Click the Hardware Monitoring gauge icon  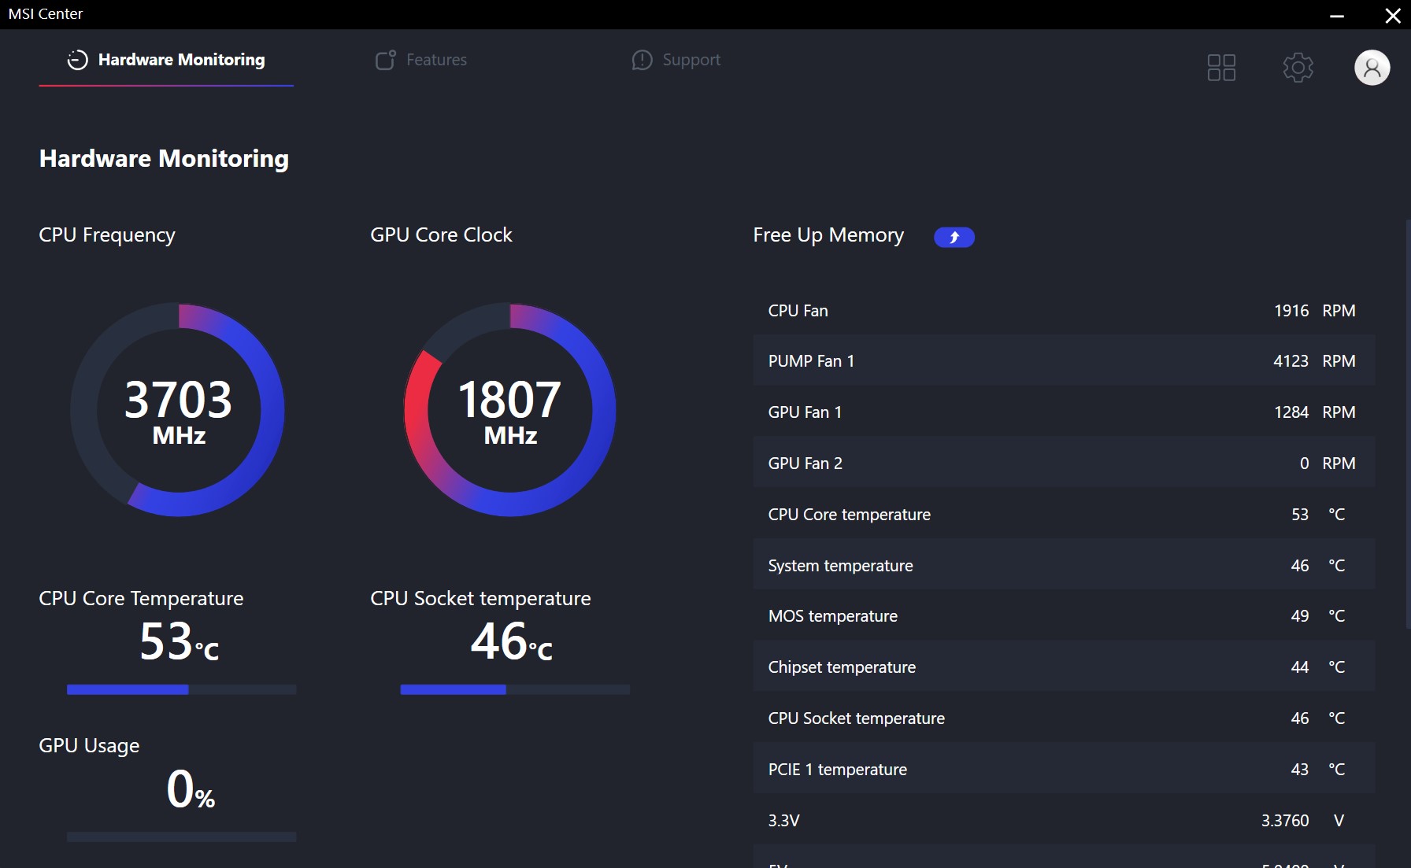77,60
